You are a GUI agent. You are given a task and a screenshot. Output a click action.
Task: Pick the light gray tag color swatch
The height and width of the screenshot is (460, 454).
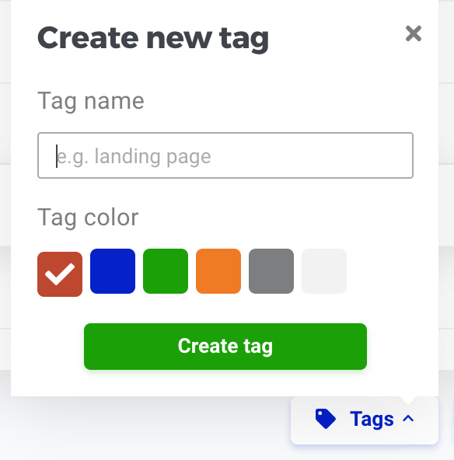(324, 271)
